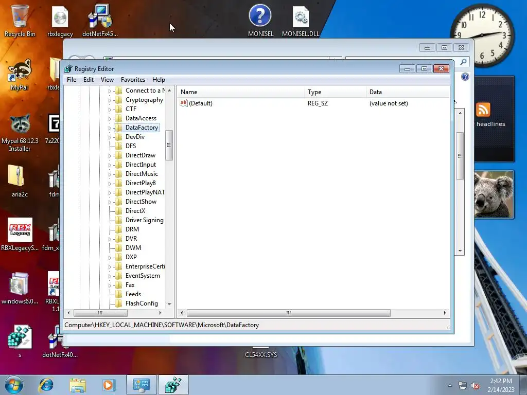Click the Show desktop button at taskbar end
Screen dimensions: 527x395
[x=523, y=385]
